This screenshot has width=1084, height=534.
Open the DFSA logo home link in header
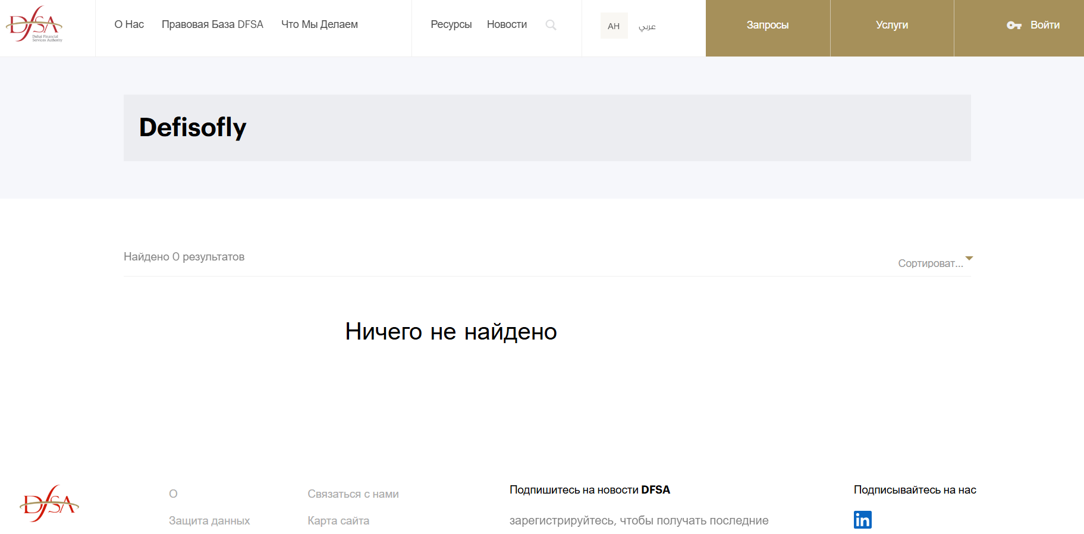coord(34,24)
